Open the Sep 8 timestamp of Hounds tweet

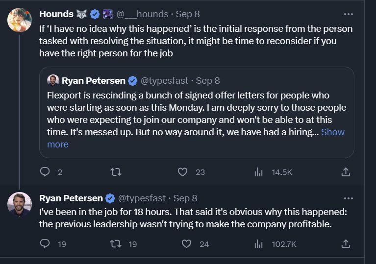187,14
